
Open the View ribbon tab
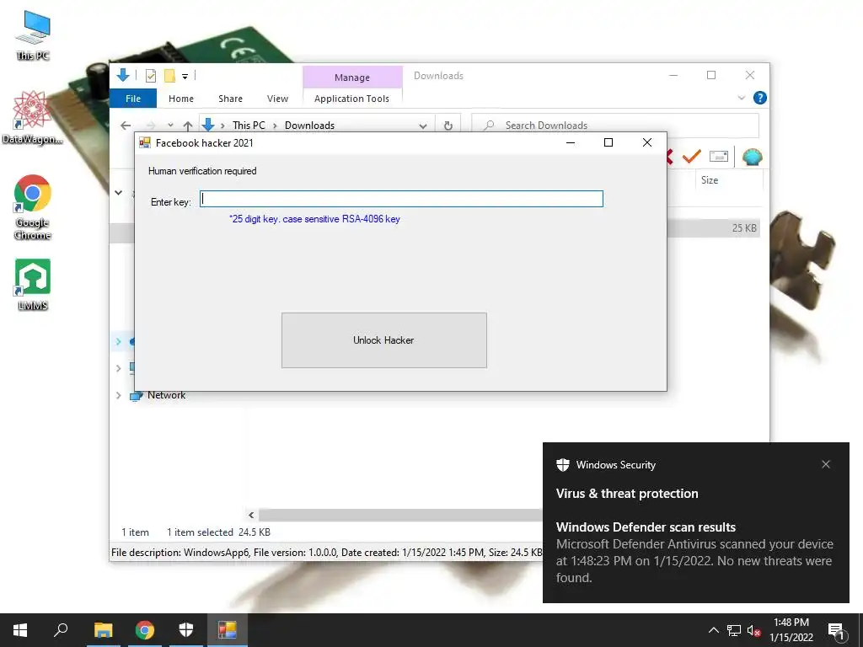pyautogui.click(x=277, y=99)
